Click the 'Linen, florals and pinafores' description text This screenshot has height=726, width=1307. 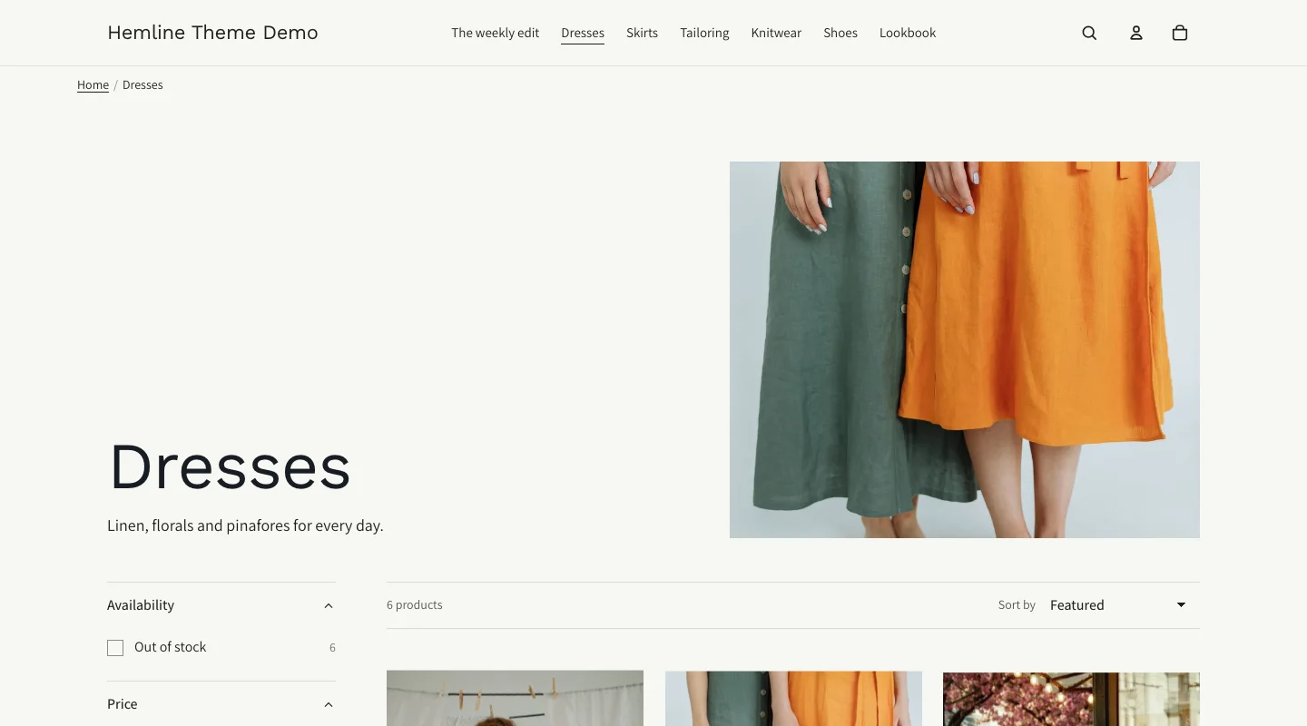click(245, 525)
